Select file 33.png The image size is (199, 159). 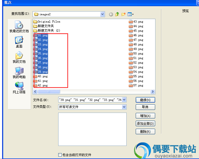[x=41, y=45]
